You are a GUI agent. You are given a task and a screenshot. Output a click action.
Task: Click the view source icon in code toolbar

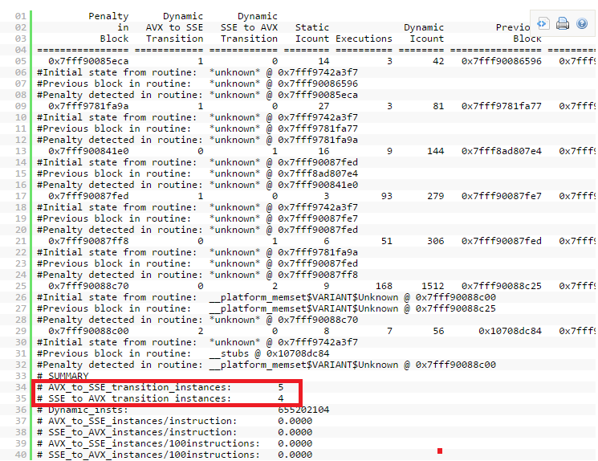point(543,23)
